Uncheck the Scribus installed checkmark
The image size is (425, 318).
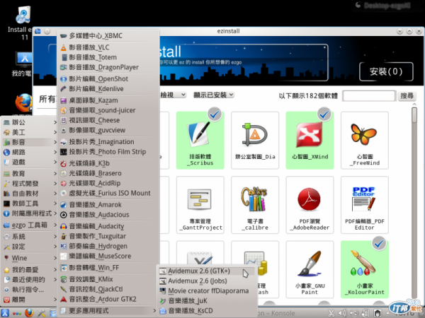pyautogui.click(x=215, y=114)
